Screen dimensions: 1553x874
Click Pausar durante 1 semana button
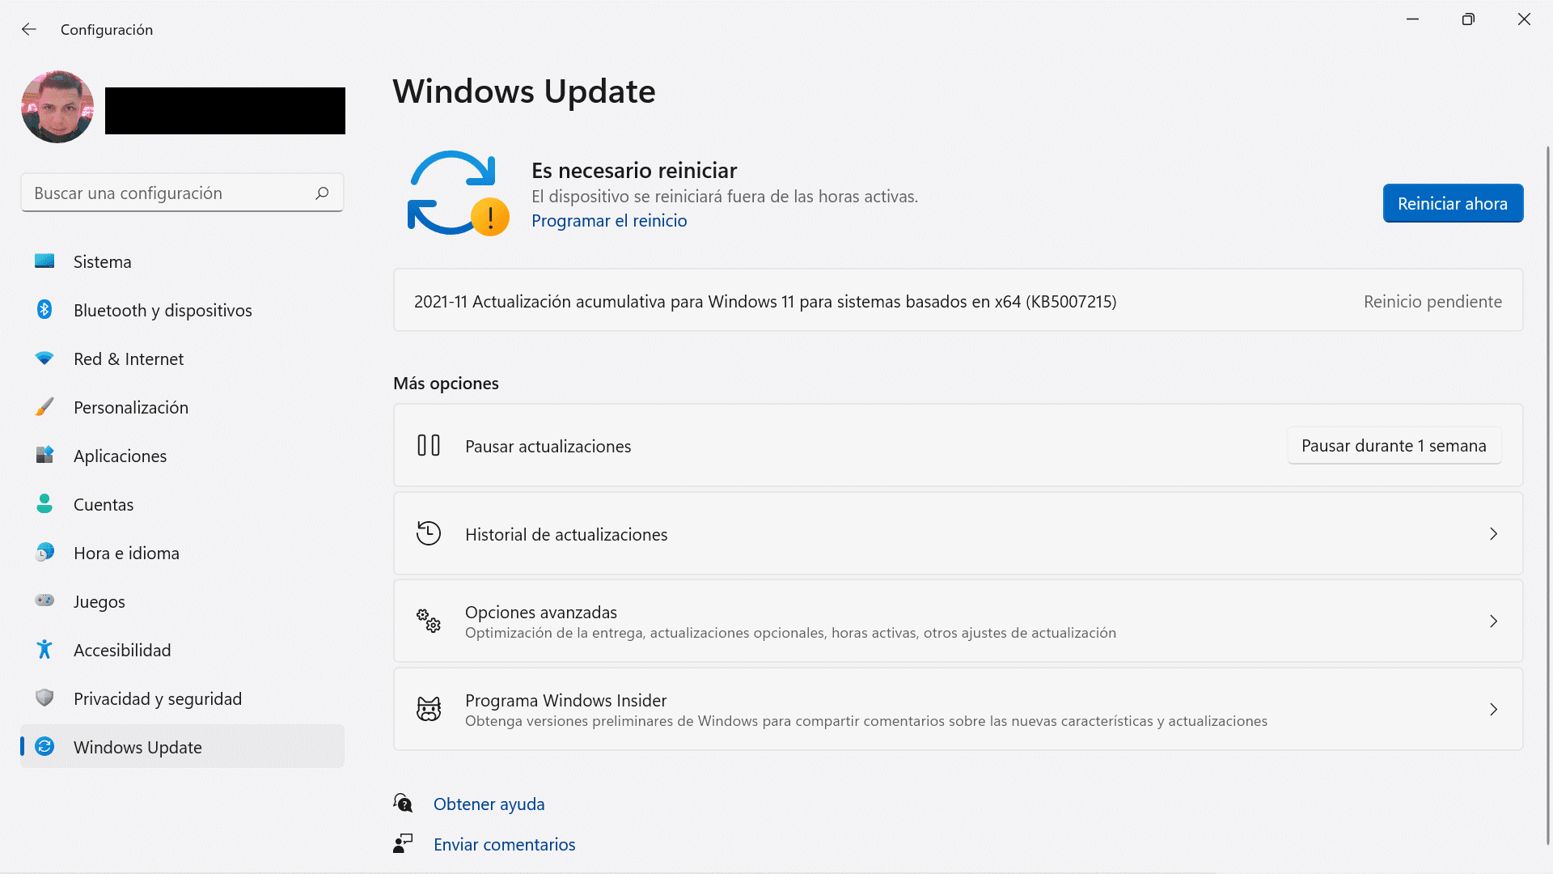pyautogui.click(x=1394, y=445)
